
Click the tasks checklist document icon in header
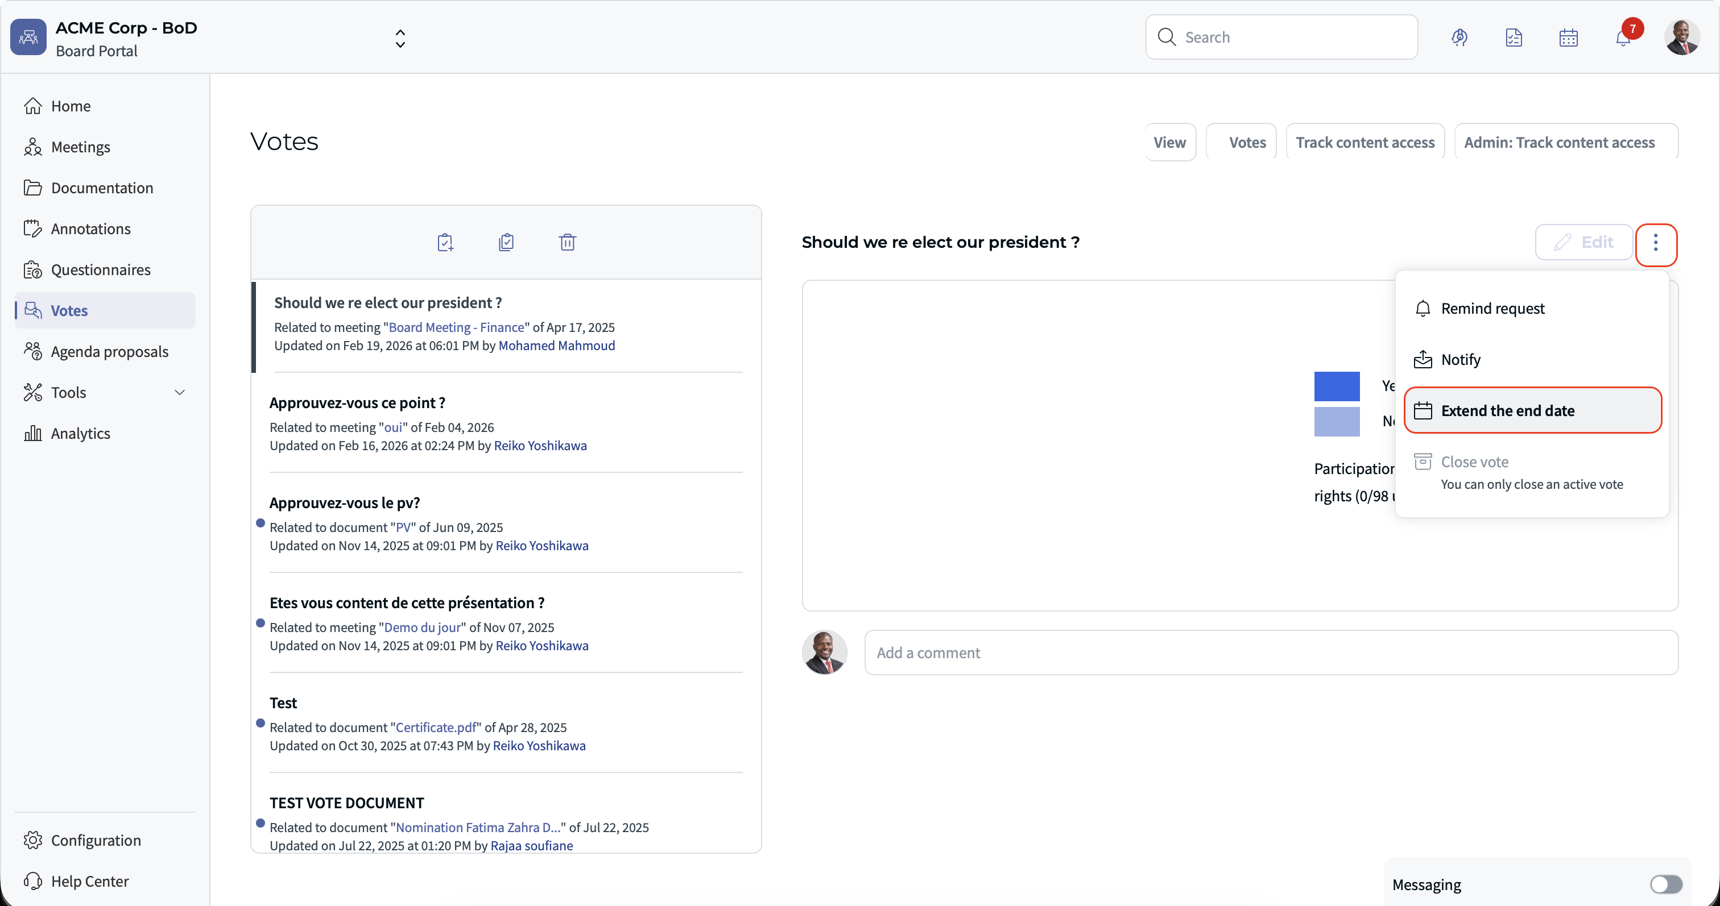coord(1514,38)
